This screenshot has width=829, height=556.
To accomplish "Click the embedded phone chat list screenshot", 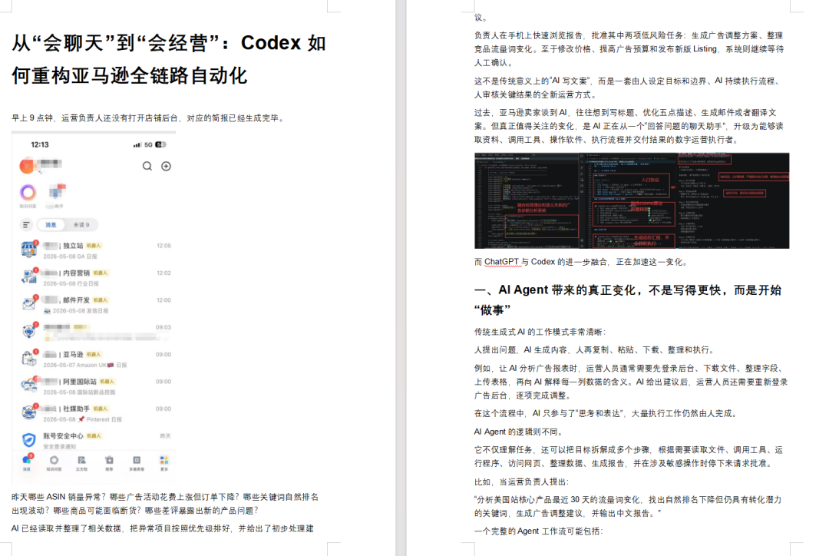I will coord(94,308).
